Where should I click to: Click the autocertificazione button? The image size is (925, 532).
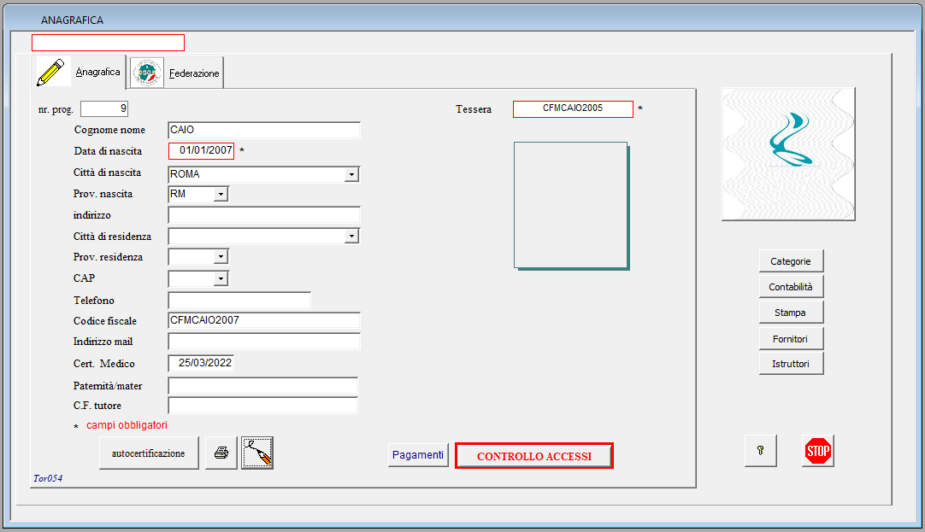point(149,453)
